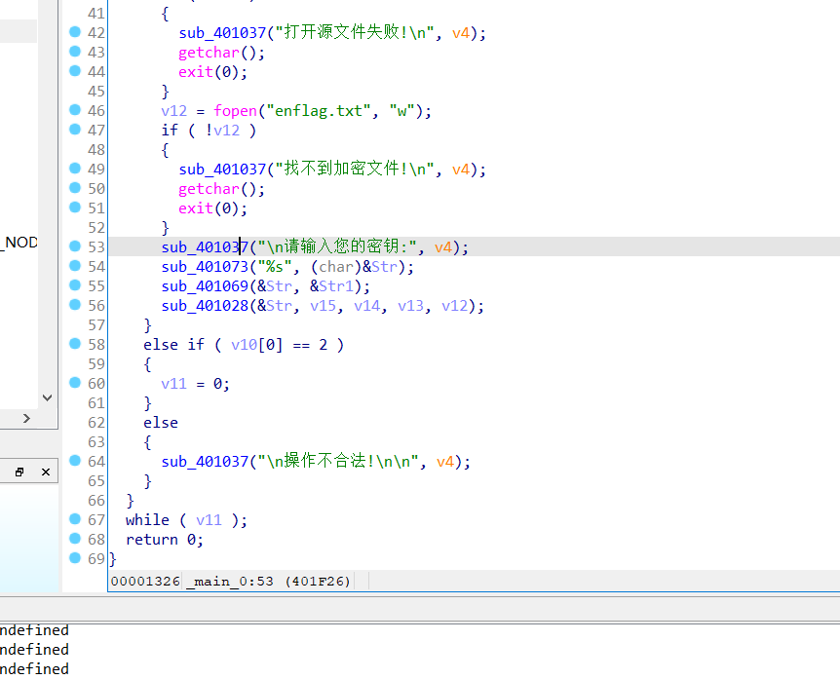Click v11 in while condition
This screenshot has width=840, height=680.
(209, 520)
